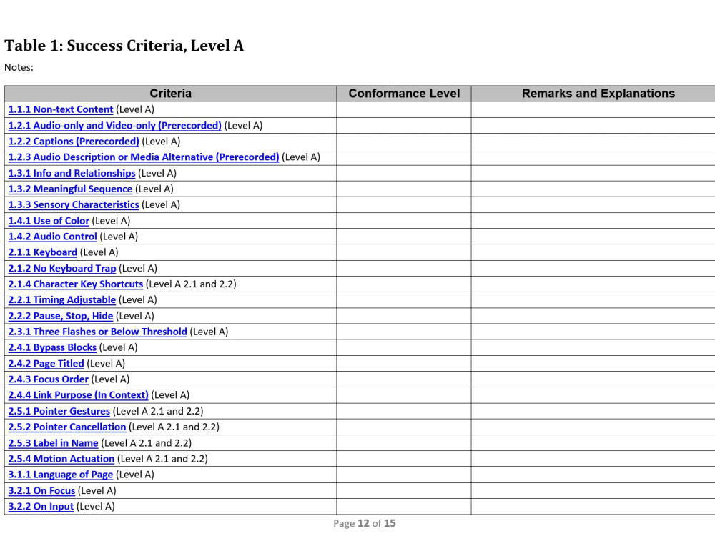Open the 2.1.1 Keyboard link

43,252
